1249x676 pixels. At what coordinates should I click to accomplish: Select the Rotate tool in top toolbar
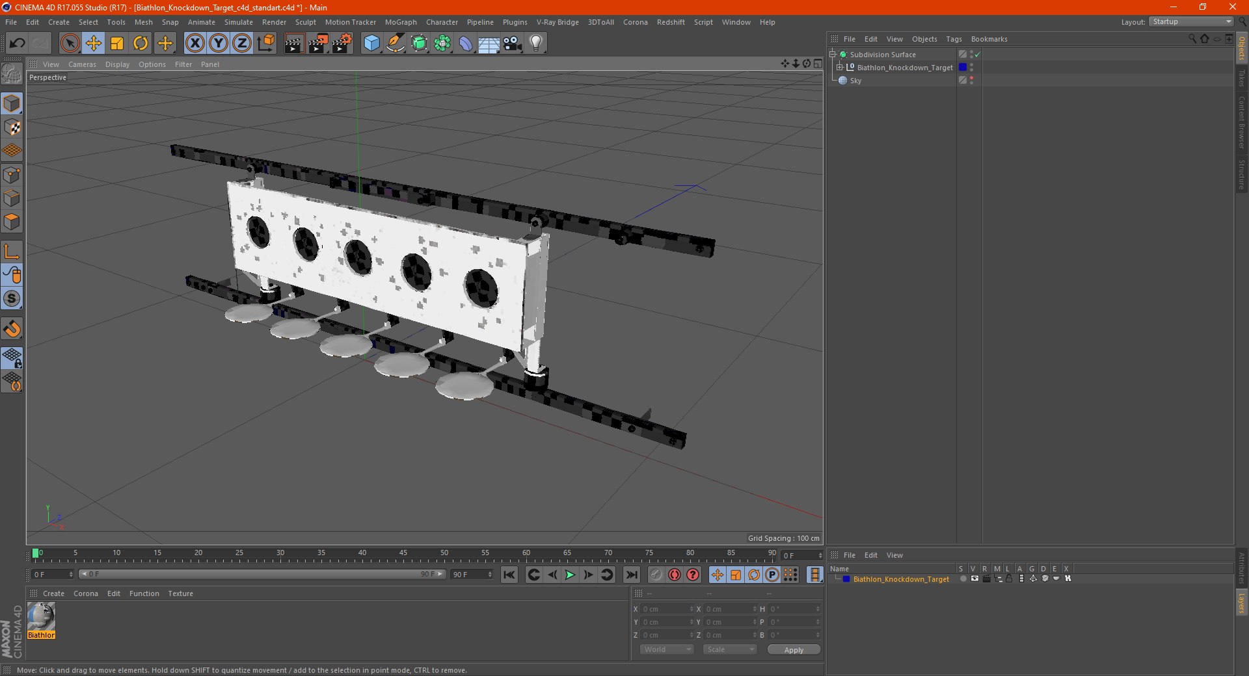[141, 44]
